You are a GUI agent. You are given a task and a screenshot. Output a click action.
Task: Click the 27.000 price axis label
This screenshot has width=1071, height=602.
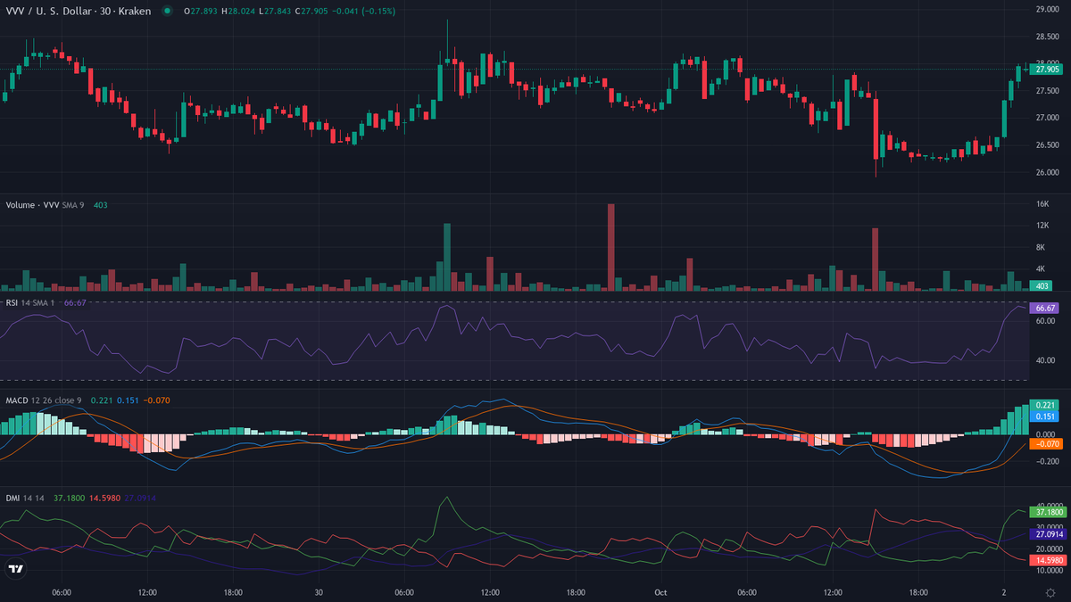click(x=1046, y=118)
